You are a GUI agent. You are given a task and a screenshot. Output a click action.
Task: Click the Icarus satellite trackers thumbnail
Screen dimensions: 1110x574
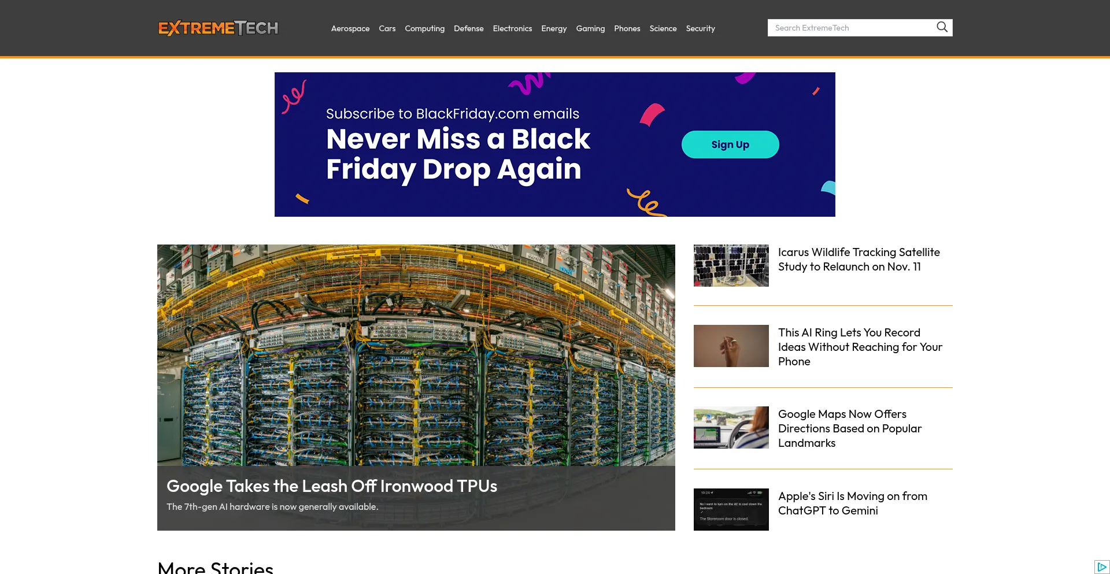click(x=731, y=265)
